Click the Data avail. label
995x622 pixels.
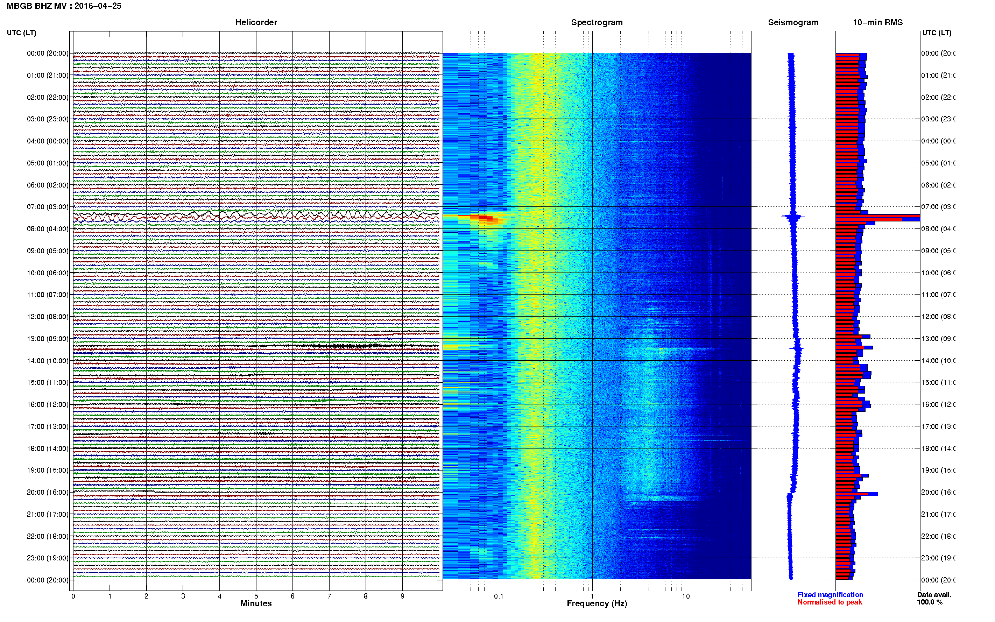(x=934, y=594)
